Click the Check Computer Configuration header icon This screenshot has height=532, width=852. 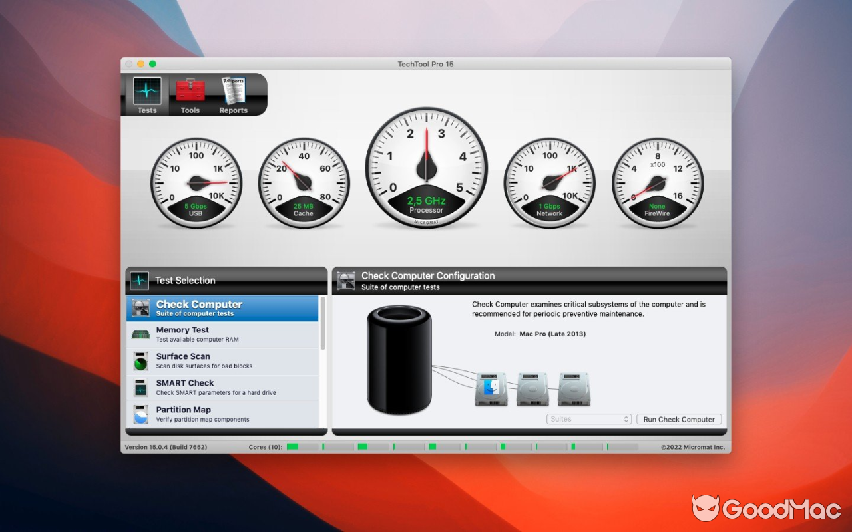[346, 279]
